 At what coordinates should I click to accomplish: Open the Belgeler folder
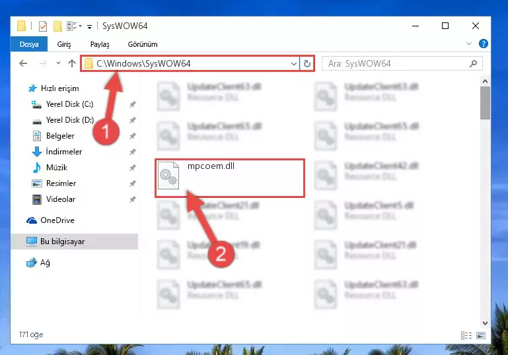click(x=60, y=136)
